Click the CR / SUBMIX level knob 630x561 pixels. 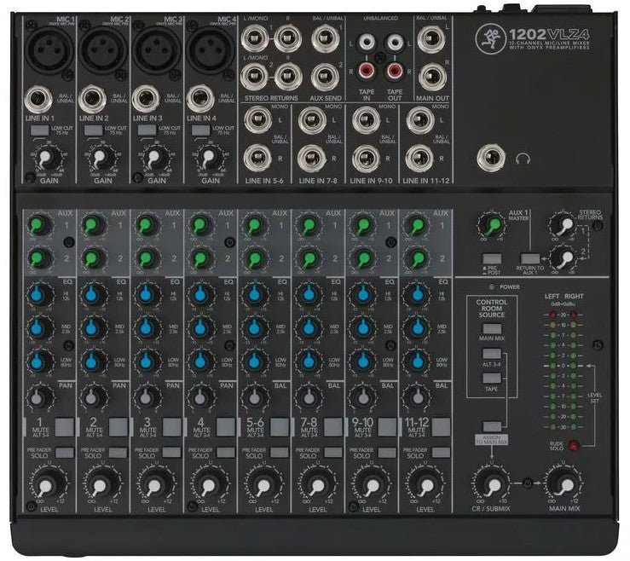(490, 484)
